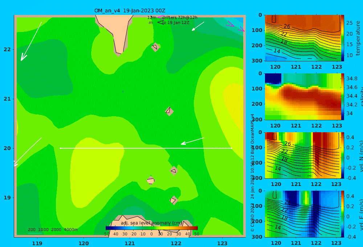Click the '22' contour label in vel. E panel
363x247 pixels.
[x=284, y=210]
